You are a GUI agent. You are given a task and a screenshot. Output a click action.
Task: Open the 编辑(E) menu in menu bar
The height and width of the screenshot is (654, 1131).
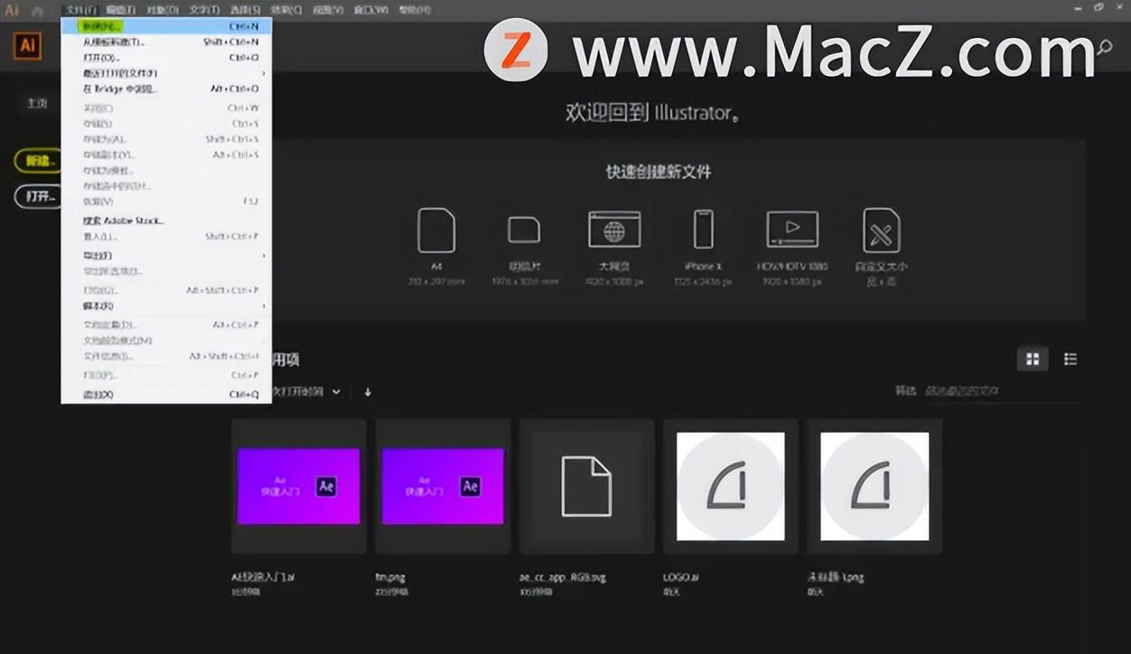click(120, 10)
